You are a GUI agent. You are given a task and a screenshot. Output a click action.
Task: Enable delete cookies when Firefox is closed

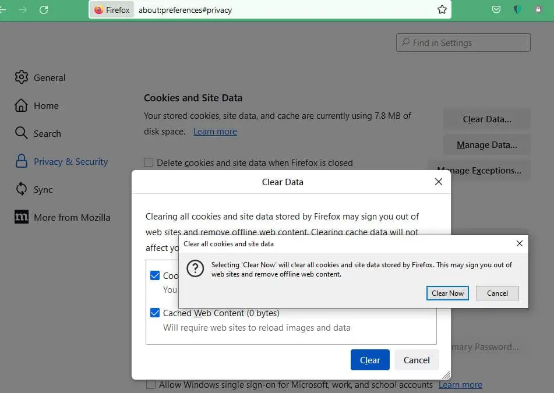pyautogui.click(x=149, y=163)
